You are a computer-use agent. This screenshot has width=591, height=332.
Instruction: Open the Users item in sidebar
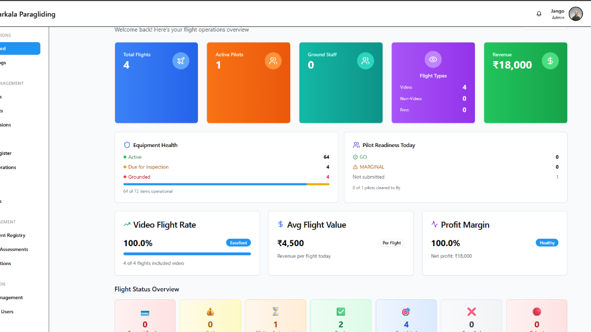[7, 311]
